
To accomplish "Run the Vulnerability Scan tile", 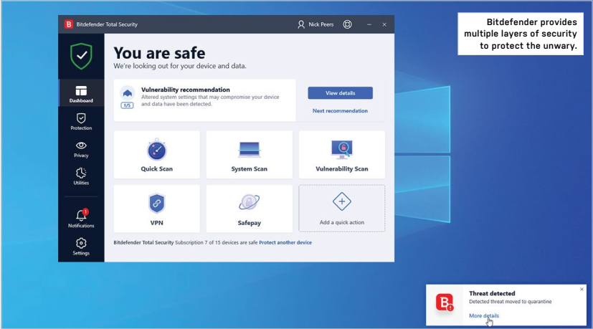I will coord(342,155).
